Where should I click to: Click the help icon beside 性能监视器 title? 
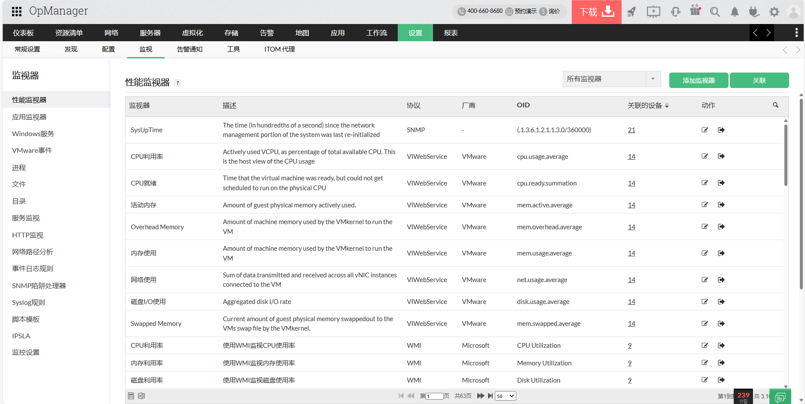[177, 83]
